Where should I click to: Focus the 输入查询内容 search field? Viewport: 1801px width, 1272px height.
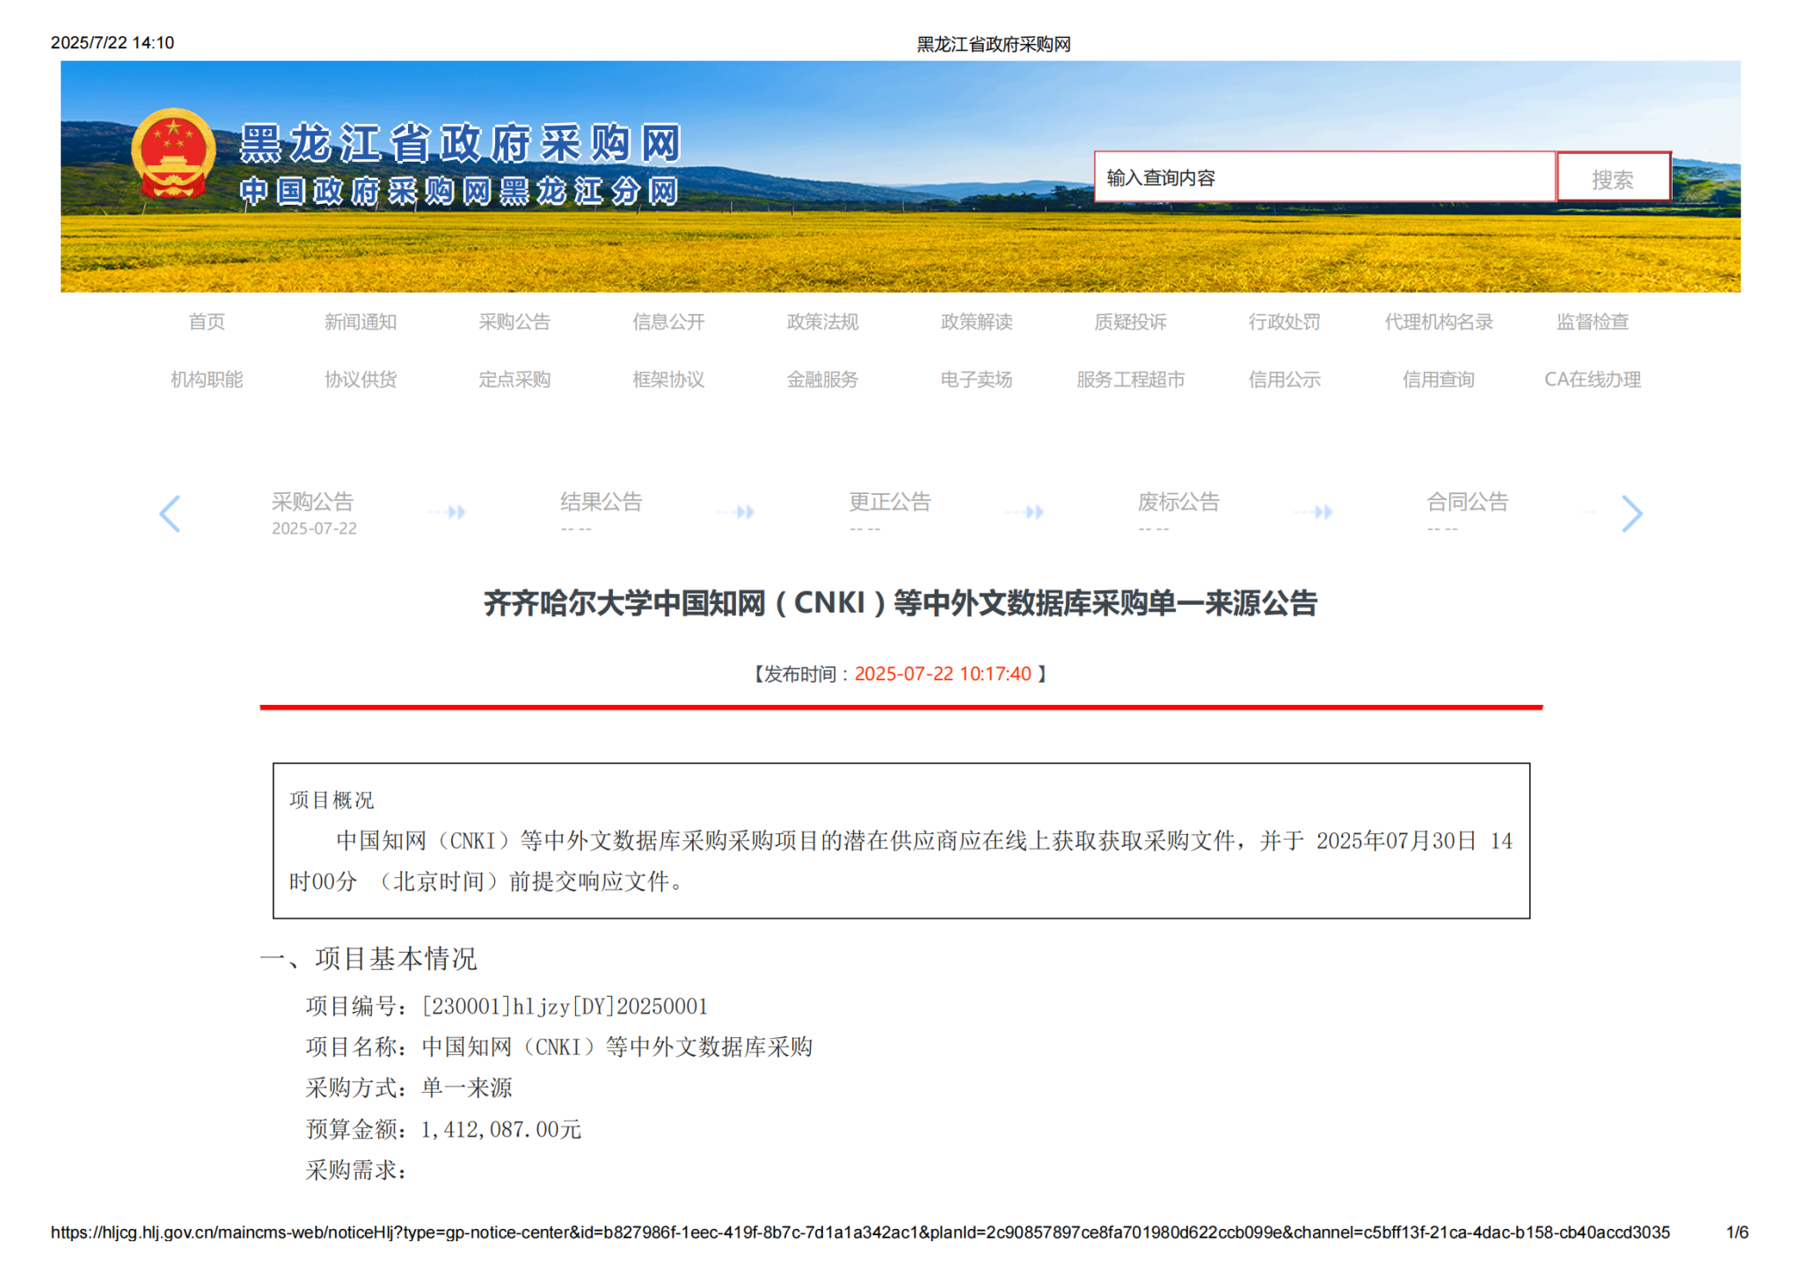pyautogui.click(x=1323, y=178)
